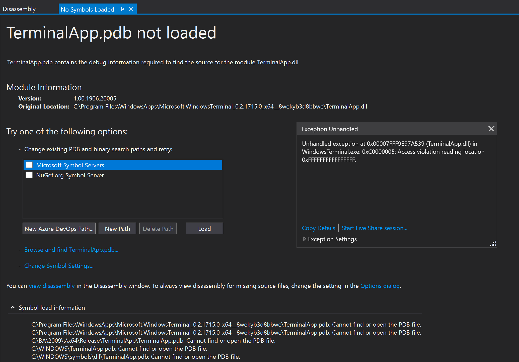Check the Microsoft Symbol Servers checkbox
The width and height of the screenshot is (519, 362).
pos(29,165)
